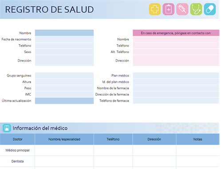Click the green stethoscope icon
The width and height of the screenshot is (221, 169).
point(196,9)
